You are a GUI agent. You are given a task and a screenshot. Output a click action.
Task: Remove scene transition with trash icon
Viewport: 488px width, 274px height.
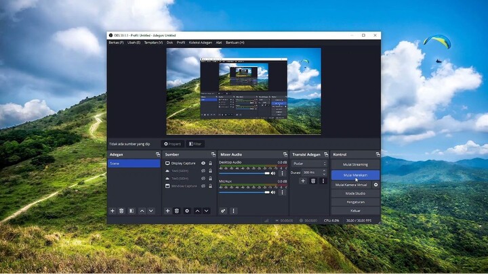click(313, 181)
